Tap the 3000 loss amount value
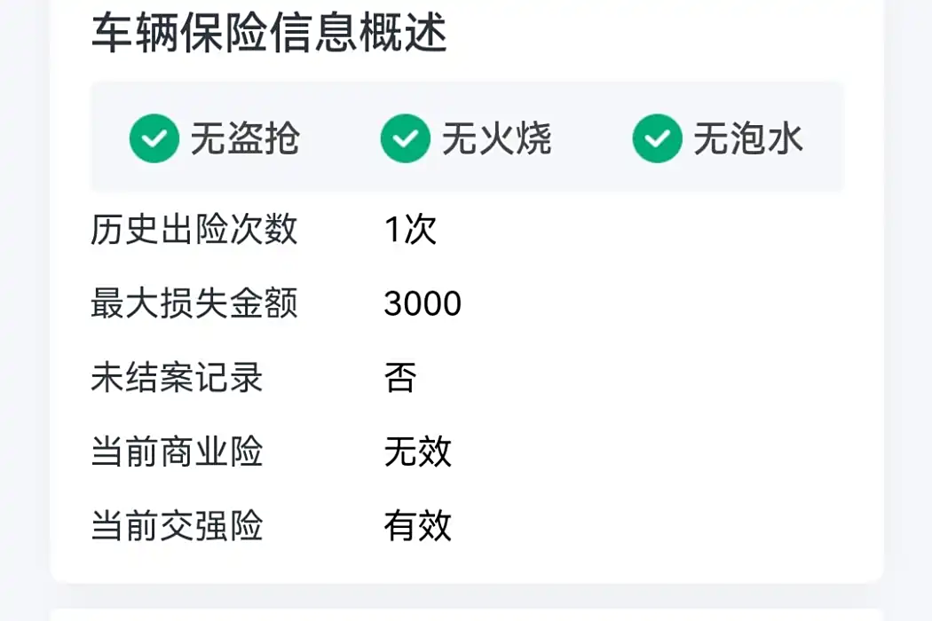The image size is (932, 621). coord(423,303)
